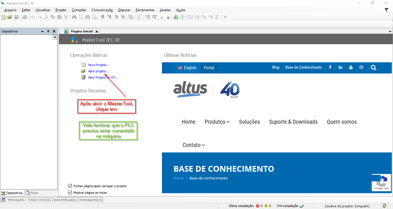Click the search magnifier on Altus site
Viewport: 393px width, 209px height.
click(x=373, y=68)
